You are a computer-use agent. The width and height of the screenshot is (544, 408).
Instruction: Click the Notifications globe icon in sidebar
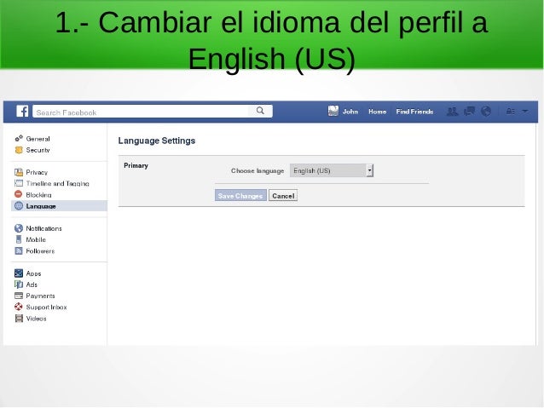(19, 228)
